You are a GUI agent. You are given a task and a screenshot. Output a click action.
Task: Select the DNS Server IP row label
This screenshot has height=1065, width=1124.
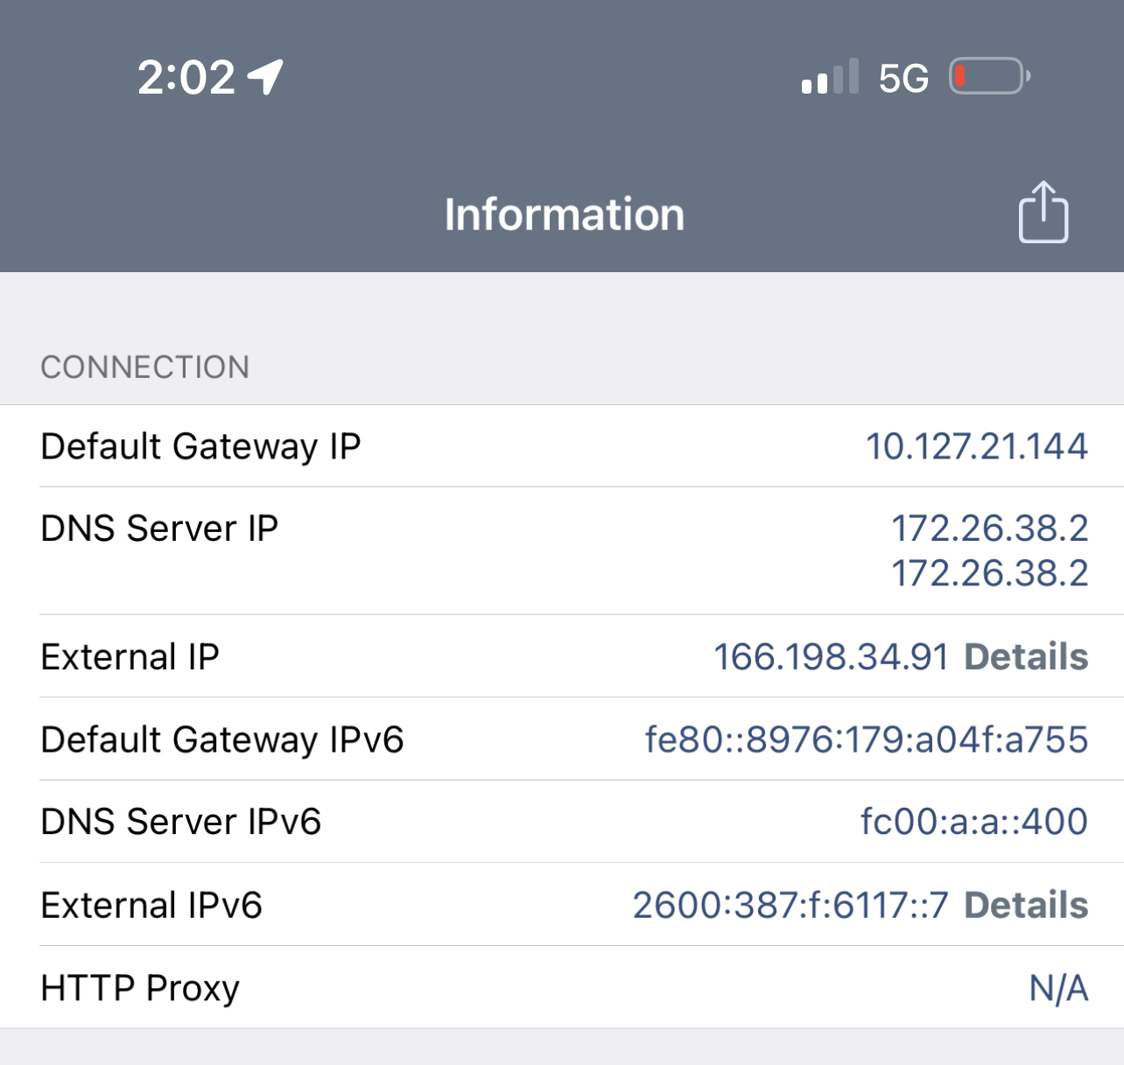pyautogui.click(x=159, y=529)
